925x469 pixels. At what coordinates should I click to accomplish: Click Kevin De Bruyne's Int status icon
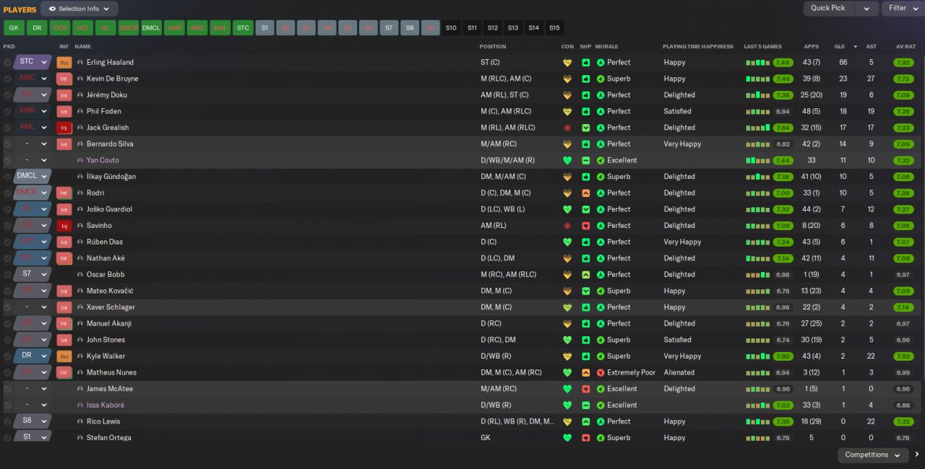coord(64,79)
